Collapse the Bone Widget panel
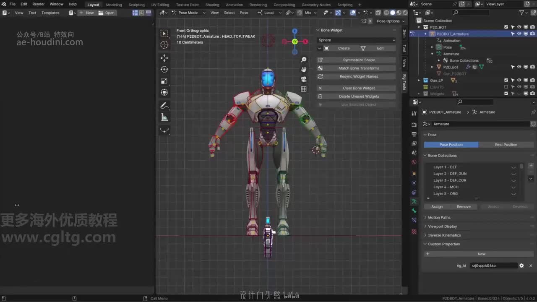The height and width of the screenshot is (302, 537). [x=318, y=30]
